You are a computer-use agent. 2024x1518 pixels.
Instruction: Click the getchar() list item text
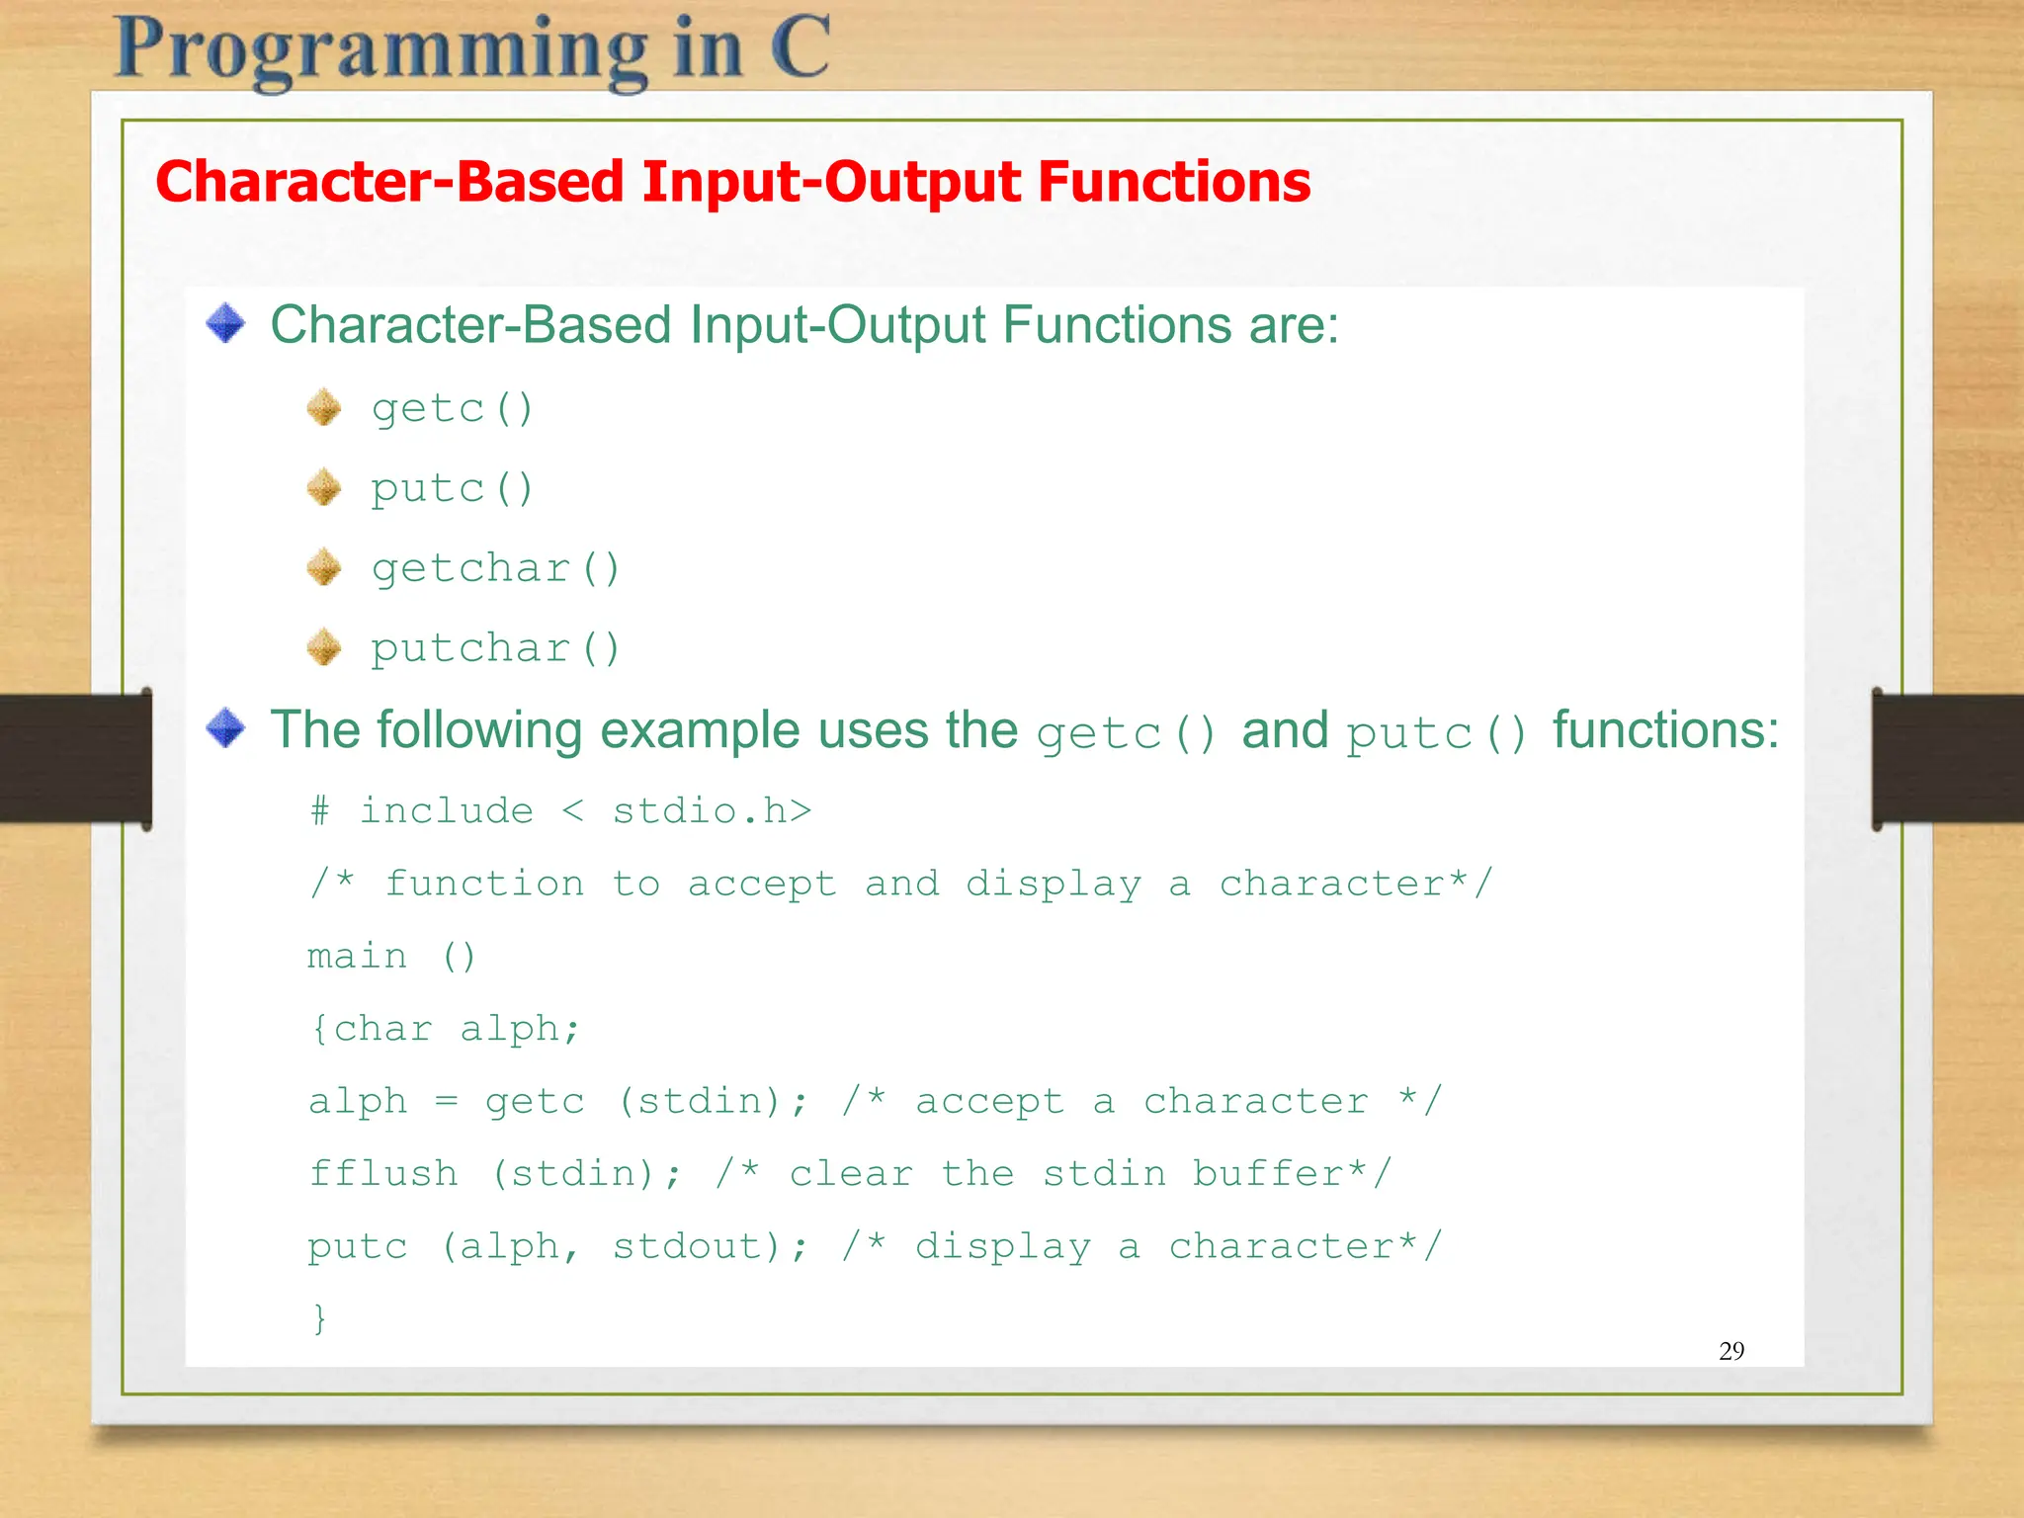[495, 568]
